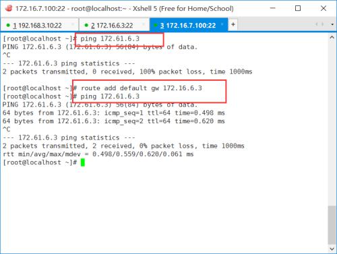Close the 172.16.6.3:22 session tab
Image resolution: width=337 pixels, height=254 pixels.
[144, 24]
